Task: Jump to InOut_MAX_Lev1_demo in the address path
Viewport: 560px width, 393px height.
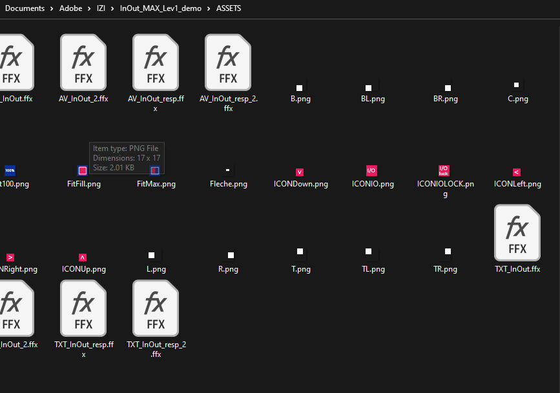Action: pos(161,8)
